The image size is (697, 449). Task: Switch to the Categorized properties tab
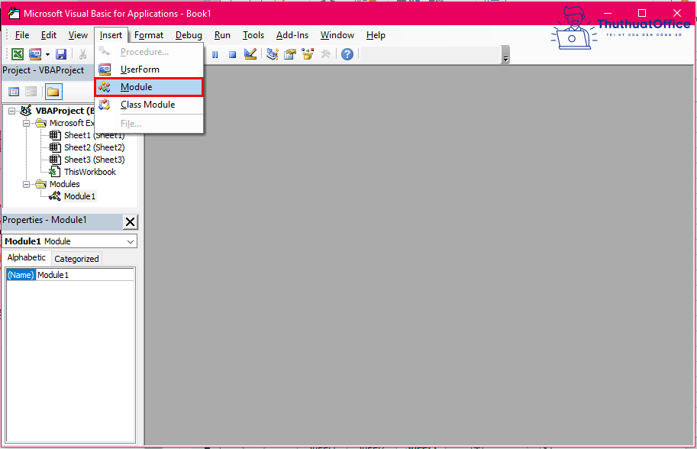click(76, 258)
